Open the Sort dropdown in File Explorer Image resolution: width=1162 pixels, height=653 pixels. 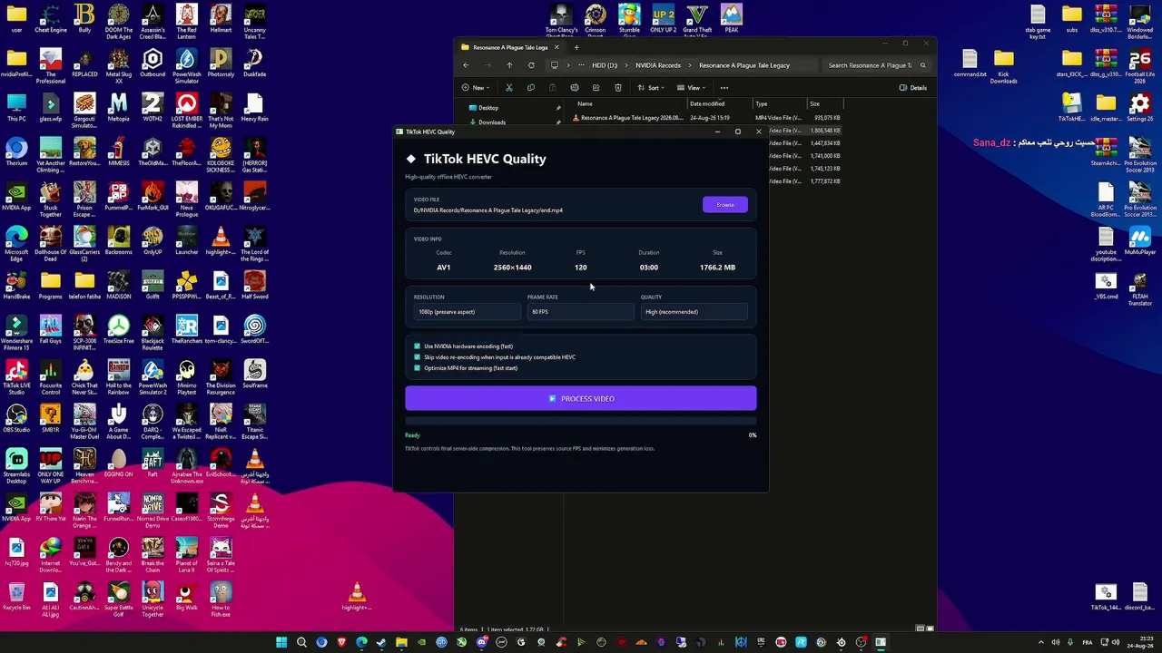pos(650,88)
